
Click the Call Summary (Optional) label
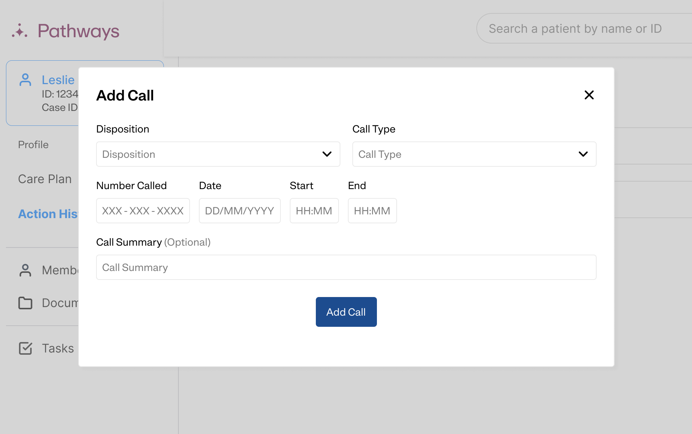point(153,242)
